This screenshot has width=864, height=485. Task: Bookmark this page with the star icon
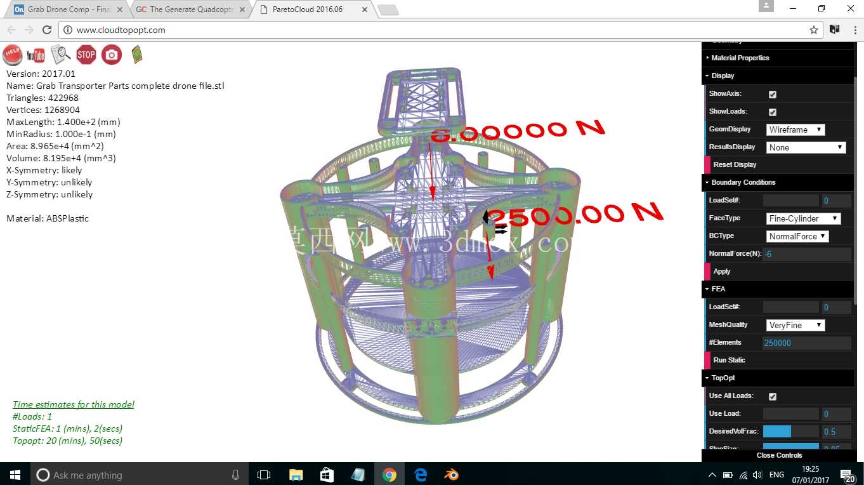click(x=813, y=30)
